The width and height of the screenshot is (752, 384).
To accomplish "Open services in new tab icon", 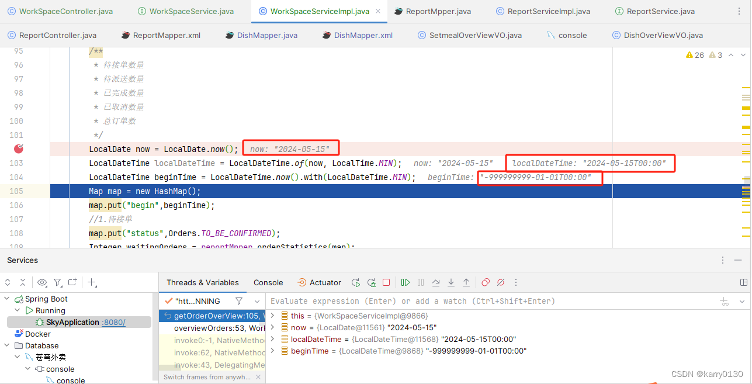I will tap(72, 282).
